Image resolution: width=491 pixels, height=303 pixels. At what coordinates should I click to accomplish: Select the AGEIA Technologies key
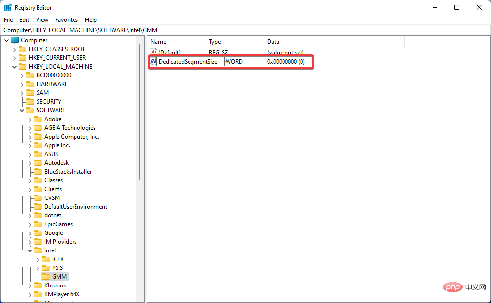pos(70,128)
